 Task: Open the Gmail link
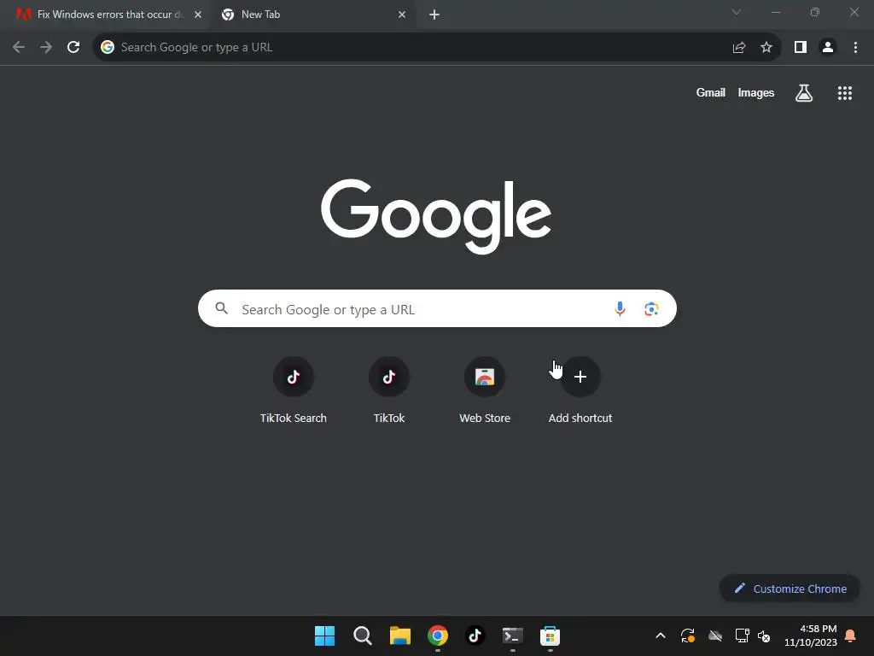[x=711, y=92]
